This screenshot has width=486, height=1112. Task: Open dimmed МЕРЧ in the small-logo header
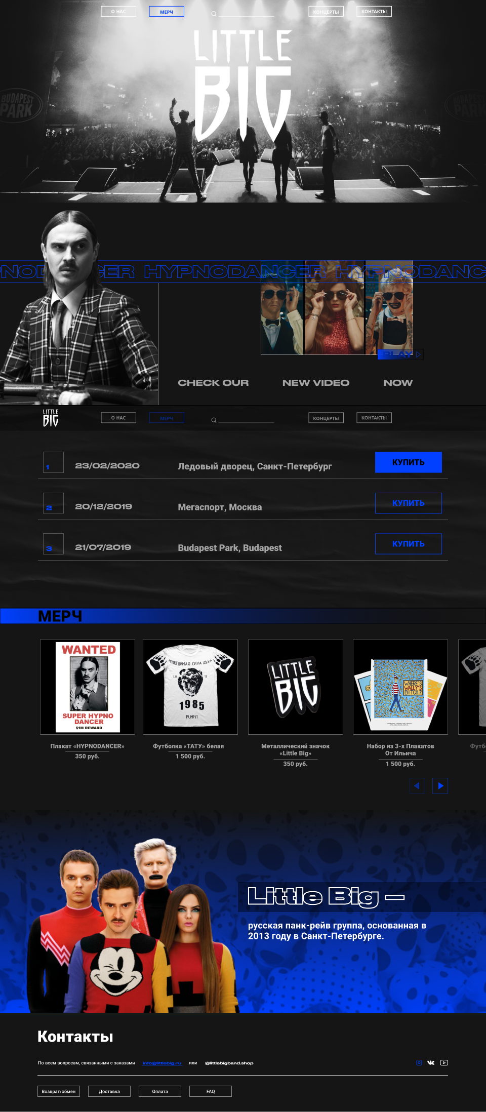pos(167,418)
